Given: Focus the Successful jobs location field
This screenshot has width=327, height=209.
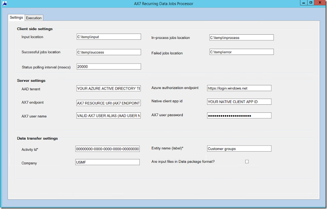Looking at the screenshot, I should pos(109,52).
